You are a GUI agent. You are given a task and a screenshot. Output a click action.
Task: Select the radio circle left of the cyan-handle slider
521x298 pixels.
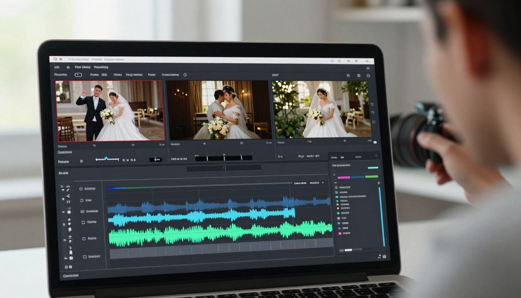pos(81,161)
